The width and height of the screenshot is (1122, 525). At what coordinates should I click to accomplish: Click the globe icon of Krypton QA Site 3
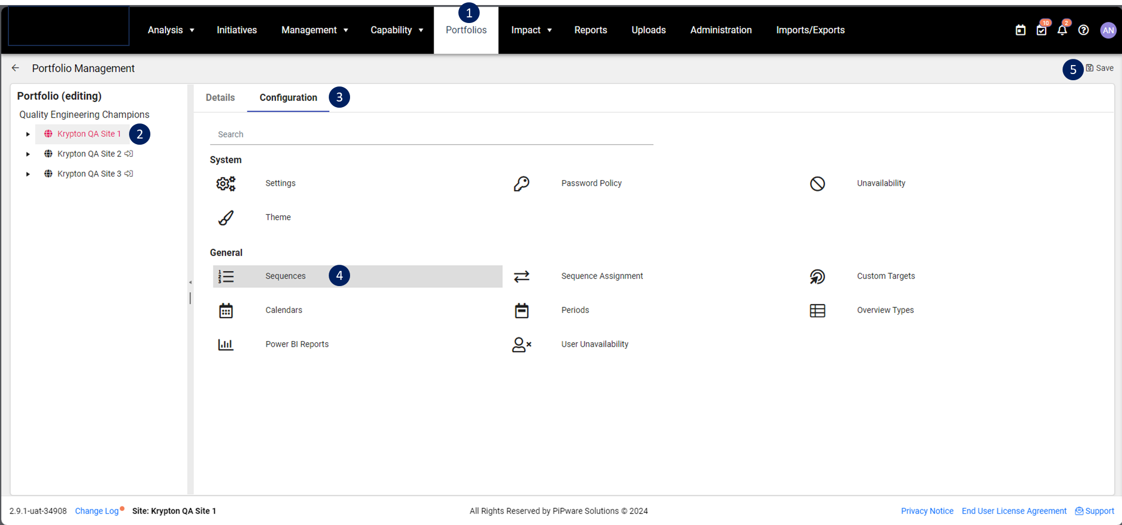48,174
